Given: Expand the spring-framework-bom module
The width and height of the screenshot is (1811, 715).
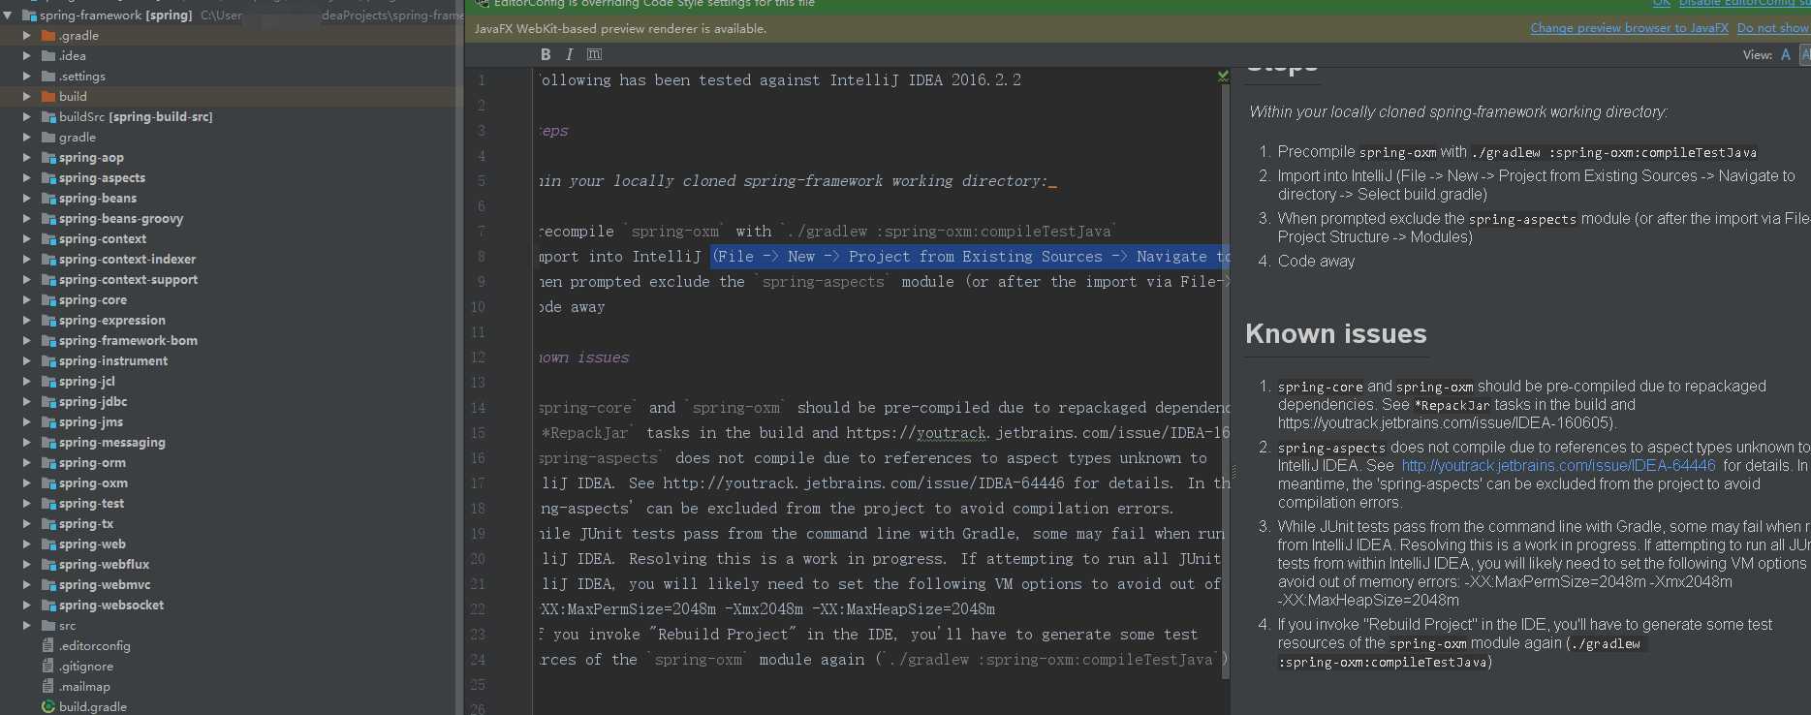Looking at the screenshot, I should 27,341.
